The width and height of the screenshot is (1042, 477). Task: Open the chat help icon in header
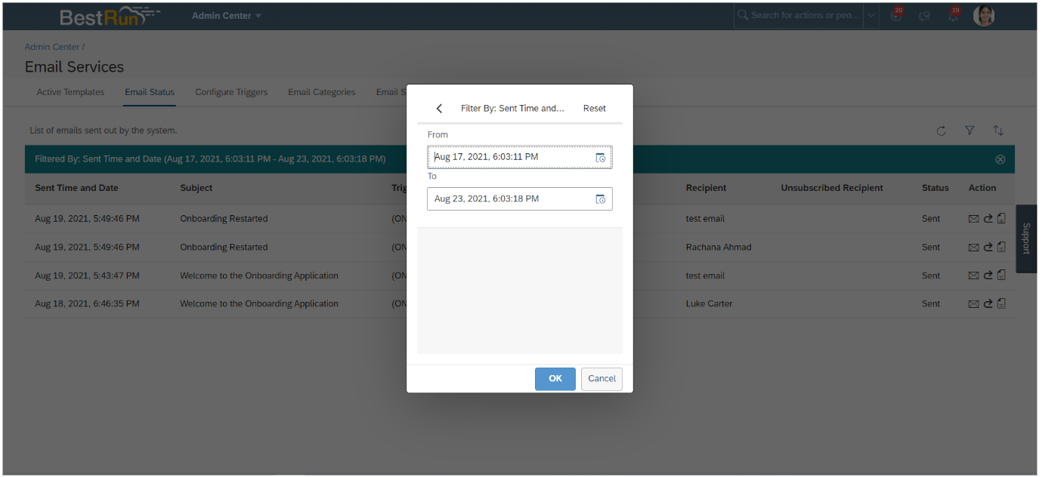coord(925,16)
